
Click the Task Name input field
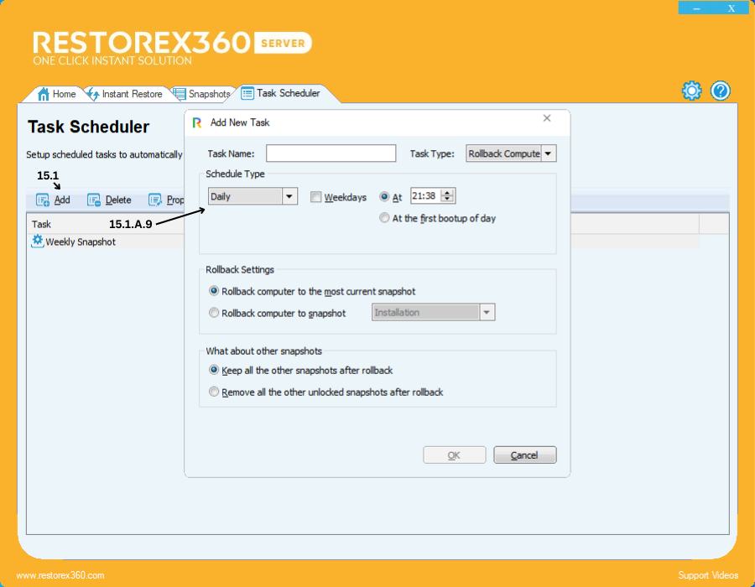(331, 153)
